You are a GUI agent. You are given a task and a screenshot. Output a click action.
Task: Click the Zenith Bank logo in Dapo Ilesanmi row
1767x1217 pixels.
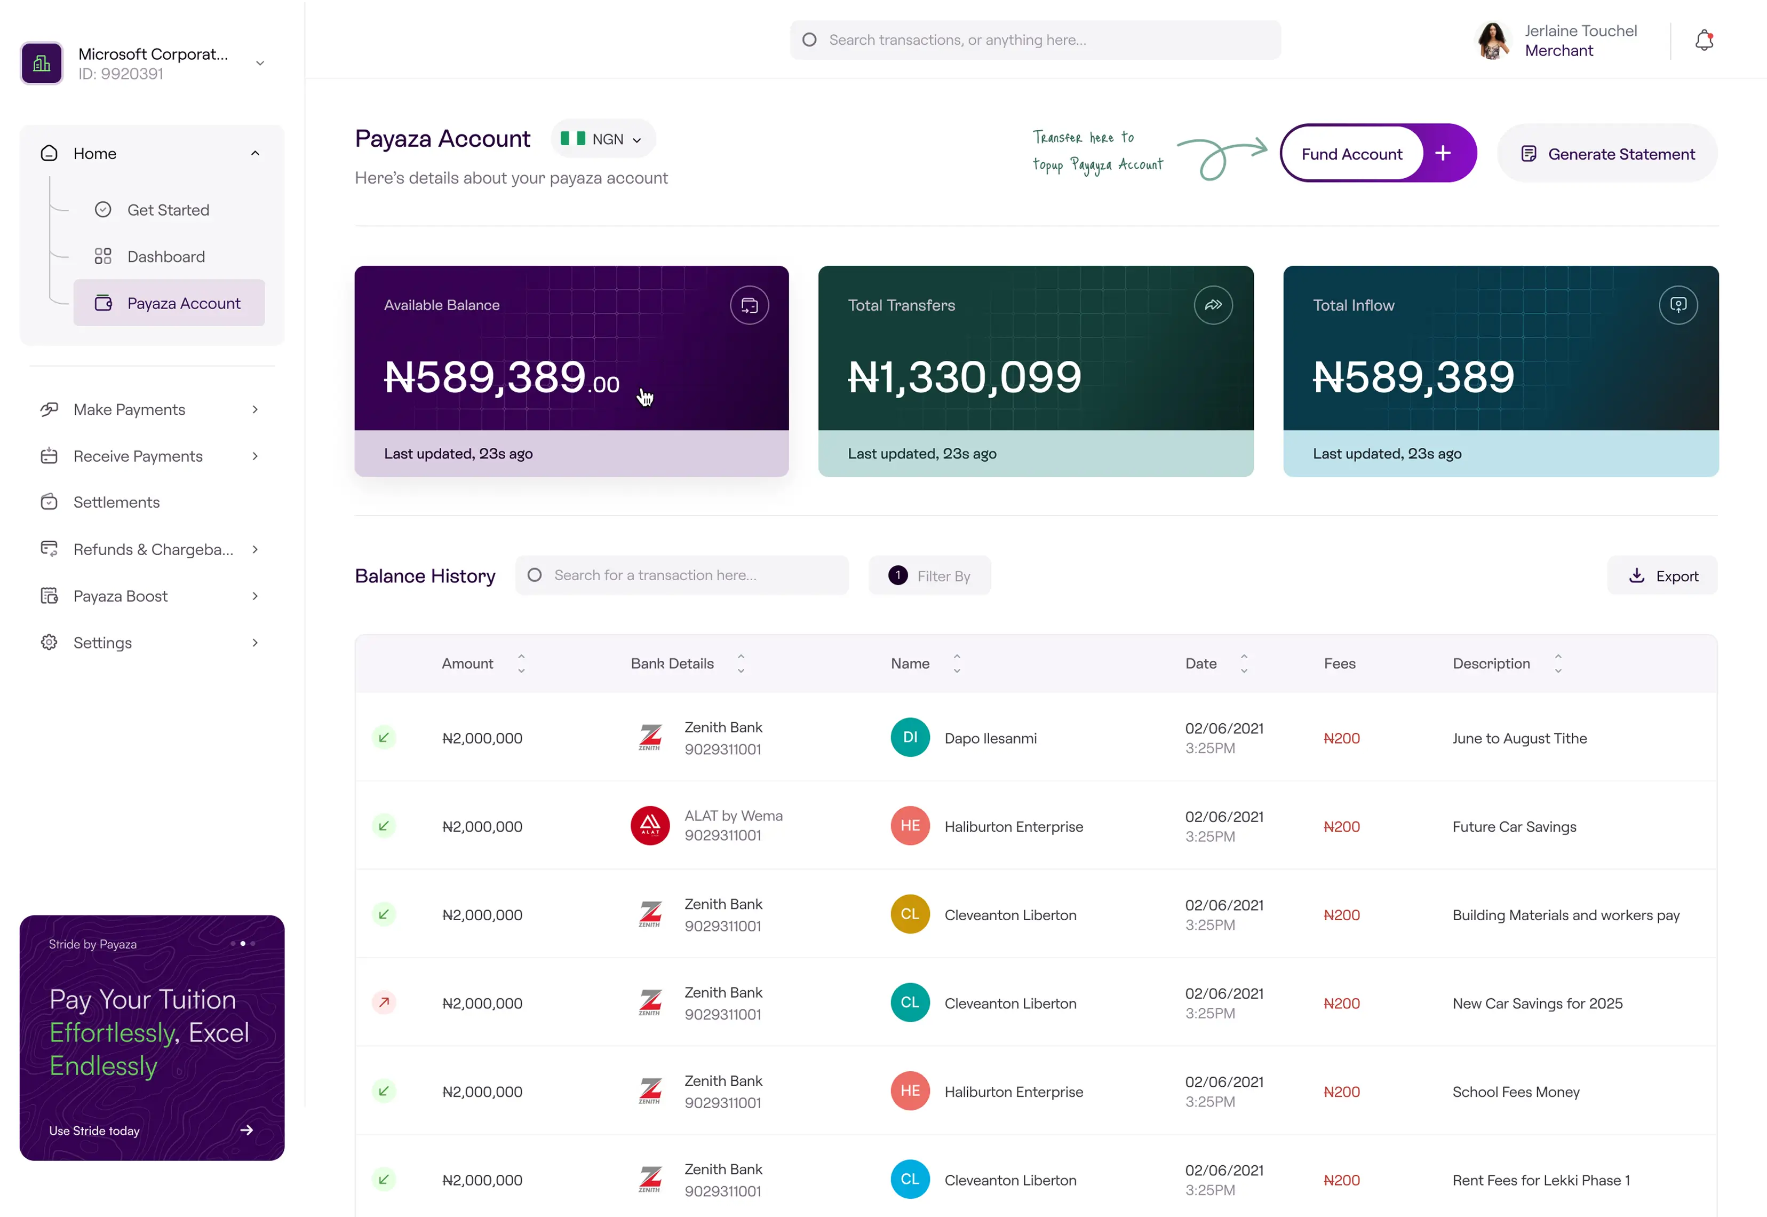(x=649, y=737)
